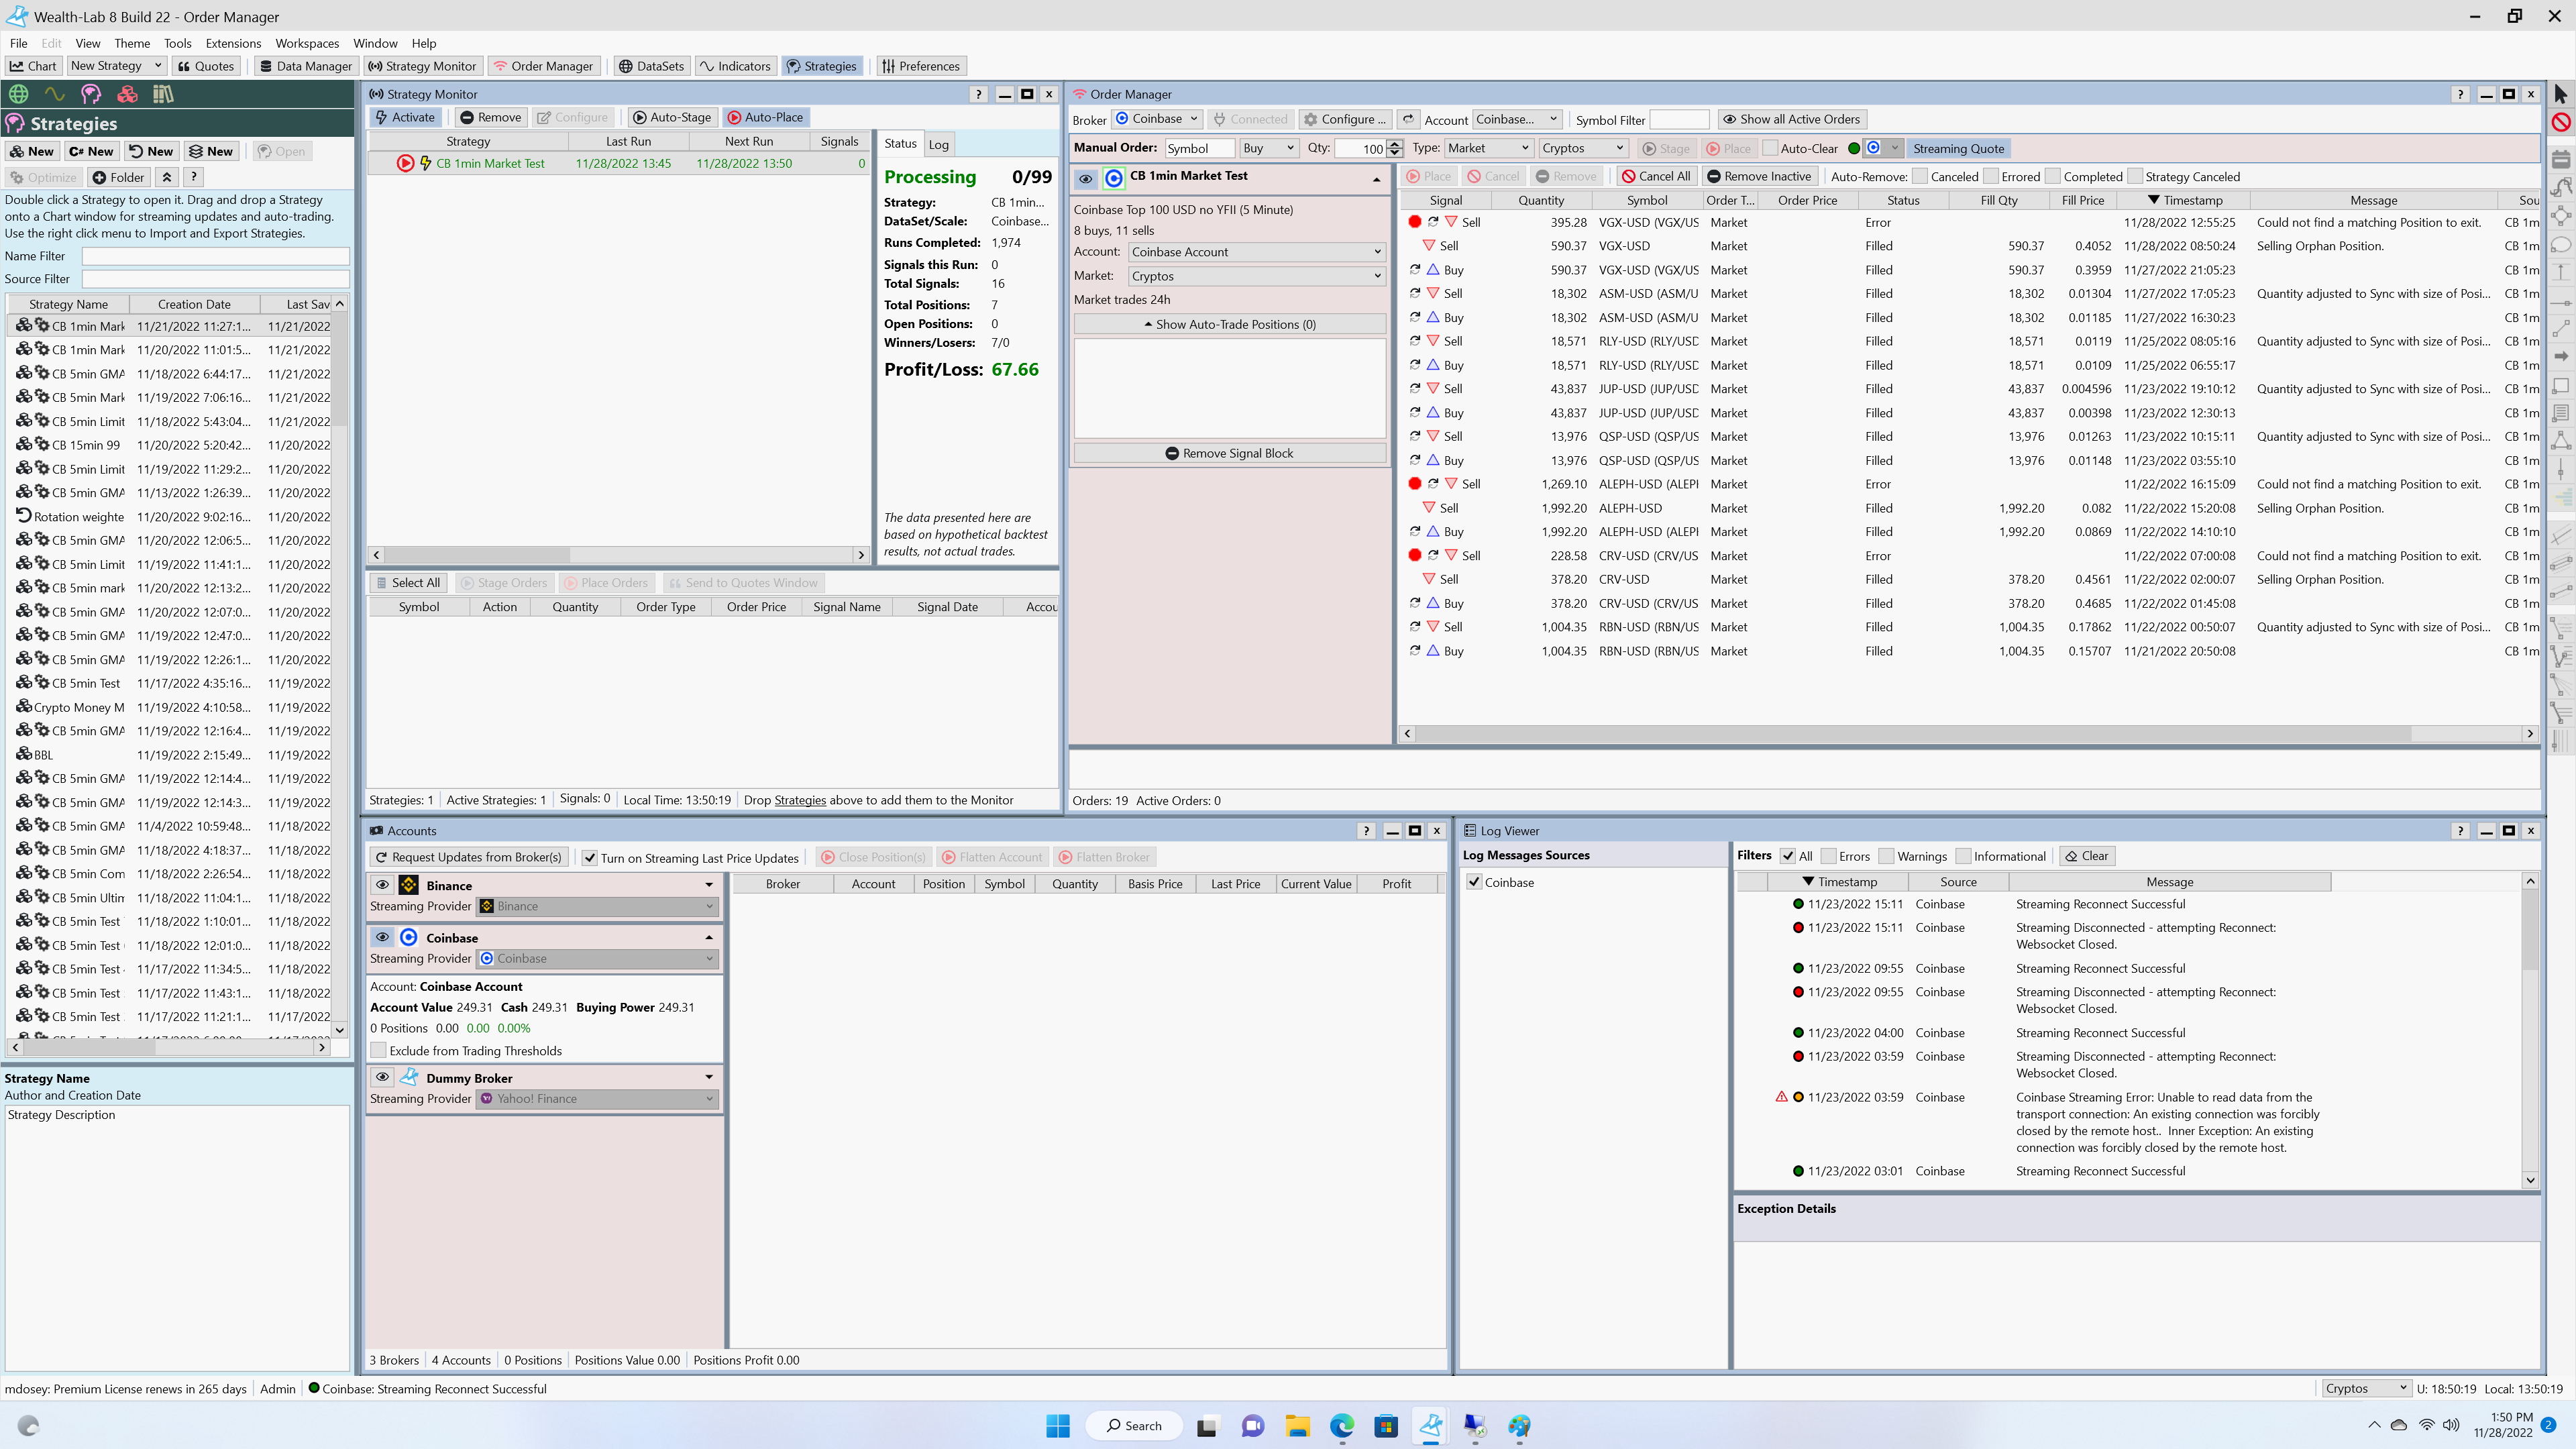Click the green sine wave indicators icon
2576x1449 pixels.
(54, 94)
